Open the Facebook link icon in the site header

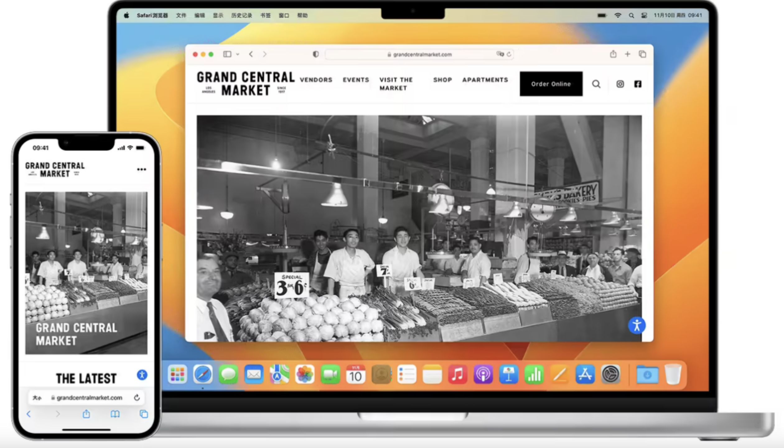pyautogui.click(x=638, y=84)
